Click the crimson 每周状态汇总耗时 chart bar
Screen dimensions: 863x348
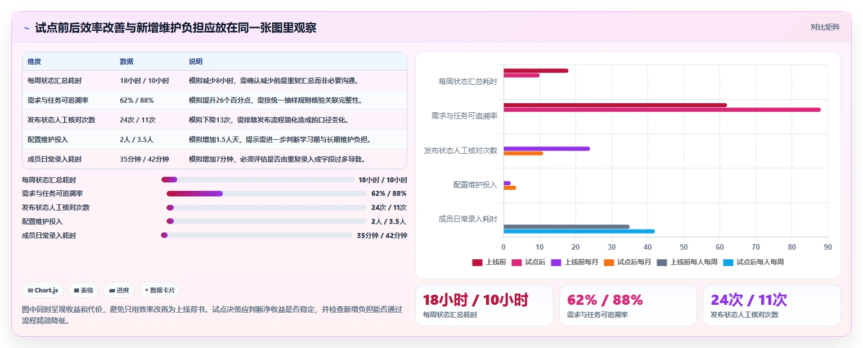point(536,71)
